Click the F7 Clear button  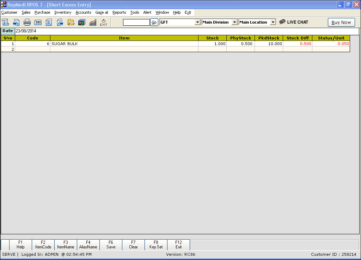click(133, 244)
